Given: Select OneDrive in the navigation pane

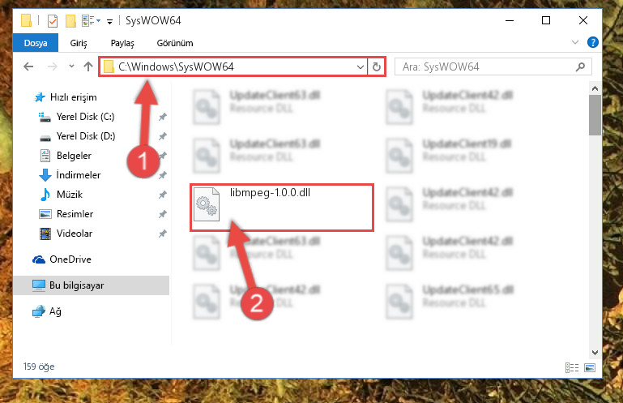Looking at the screenshot, I should pyautogui.click(x=70, y=259).
